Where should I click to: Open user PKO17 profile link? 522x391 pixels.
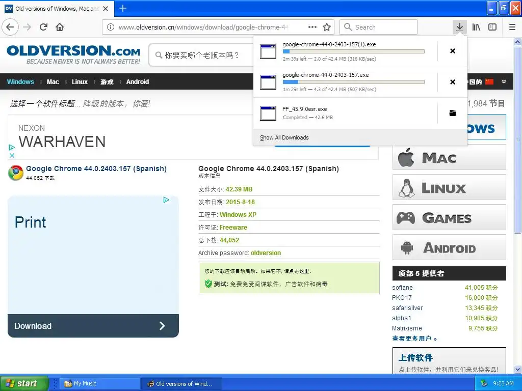[402, 297]
